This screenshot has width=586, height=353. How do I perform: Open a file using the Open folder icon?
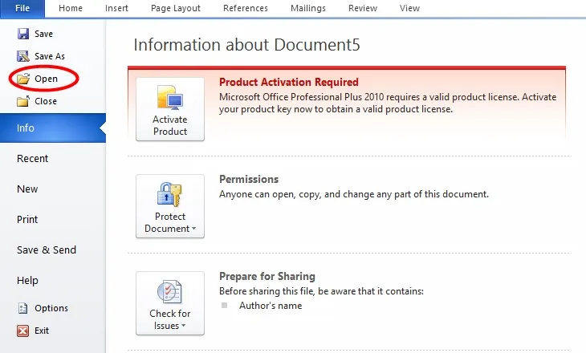(23, 79)
